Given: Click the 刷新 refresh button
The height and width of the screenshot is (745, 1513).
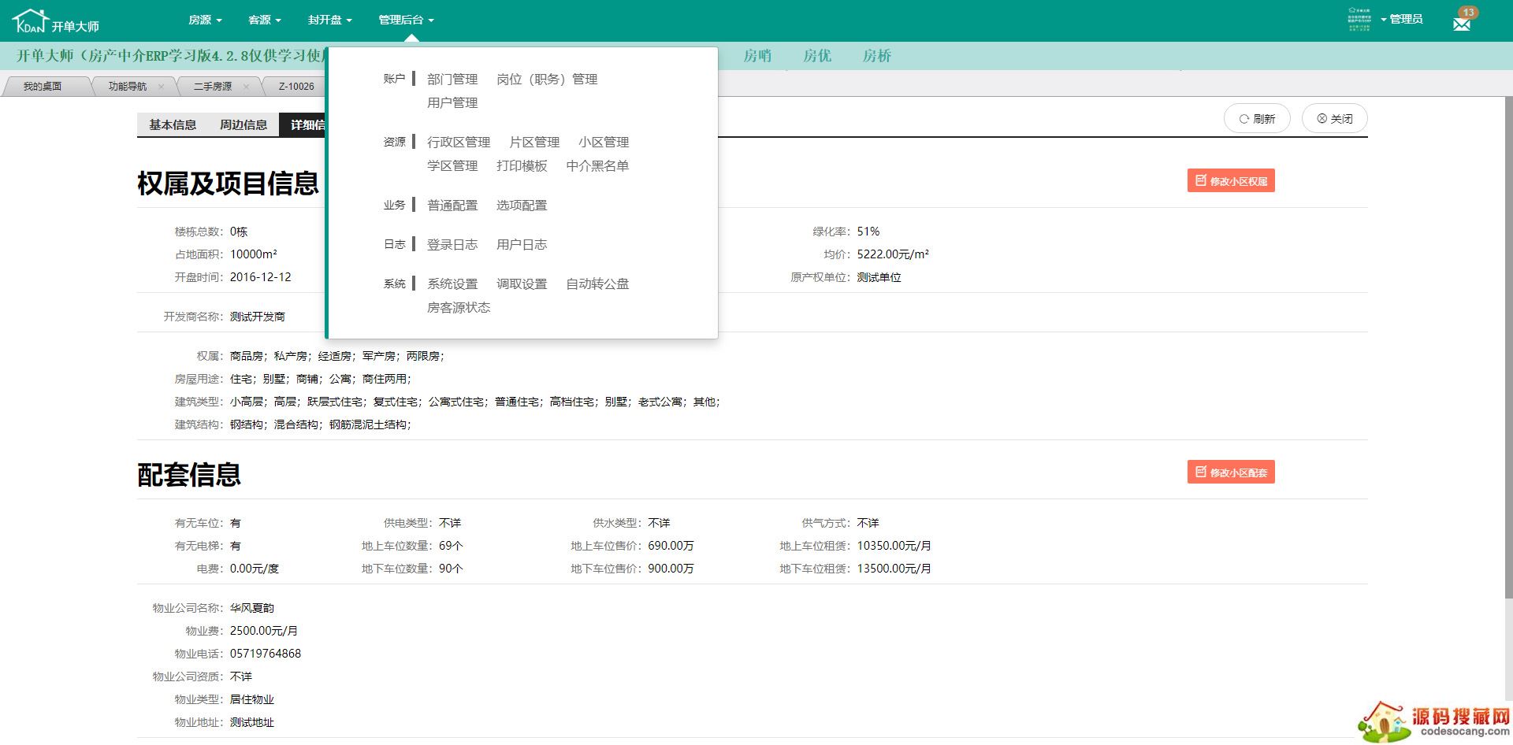Looking at the screenshot, I should (1257, 119).
